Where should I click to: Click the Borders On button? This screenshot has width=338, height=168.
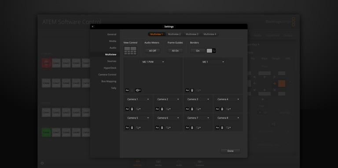198,51
